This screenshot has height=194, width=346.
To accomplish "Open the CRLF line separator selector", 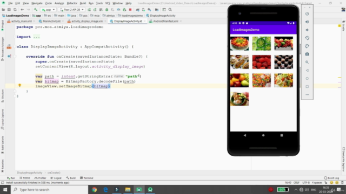I will coord(296,183).
